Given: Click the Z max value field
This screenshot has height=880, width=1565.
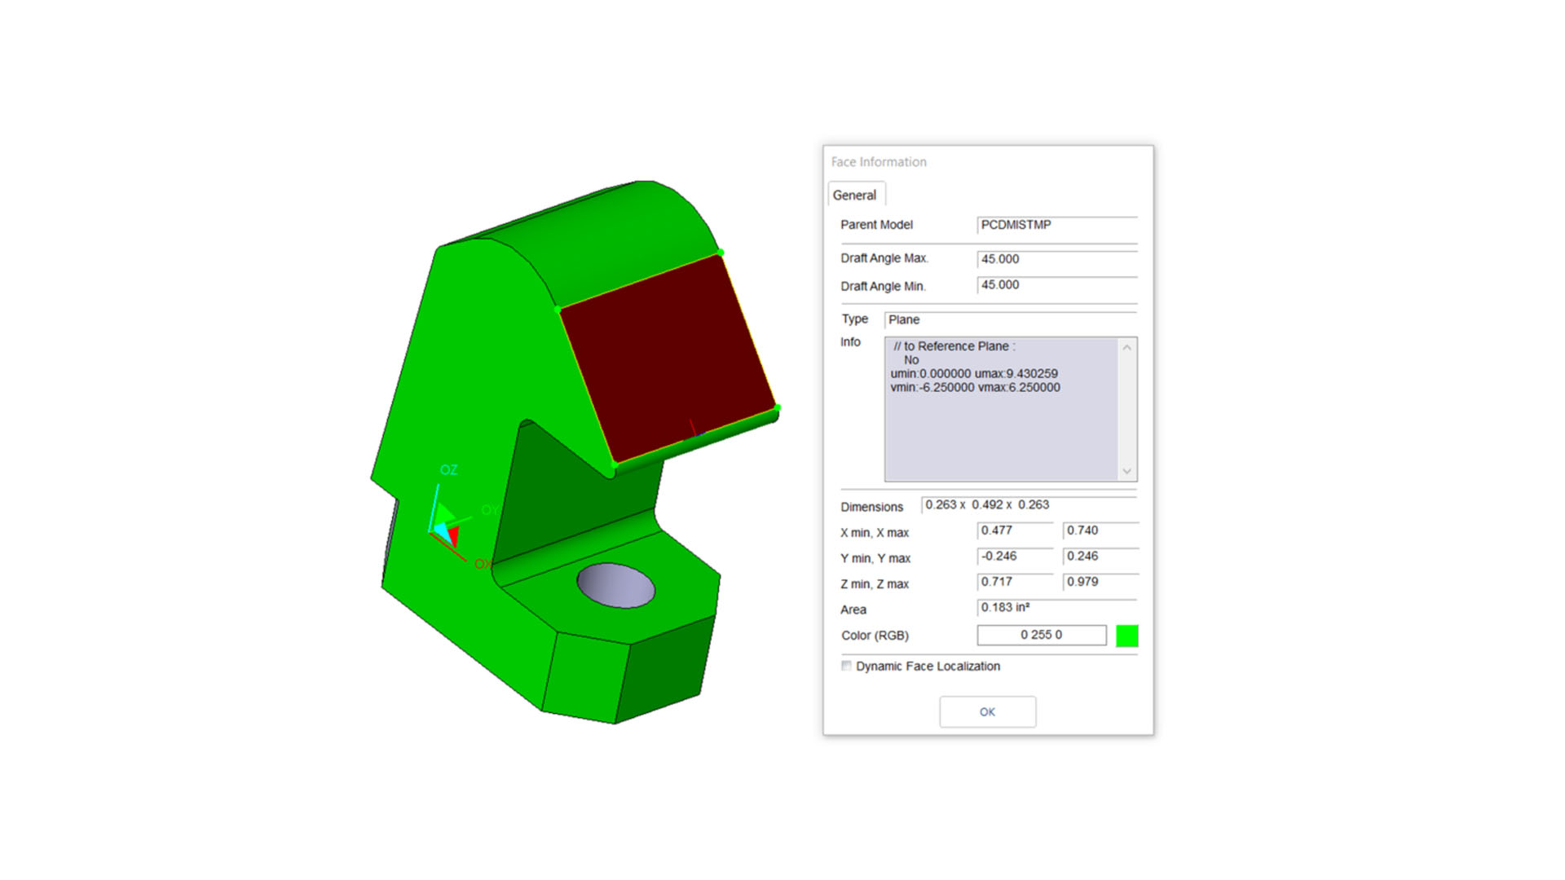Looking at the screenshot, I should click(1100, 582).
